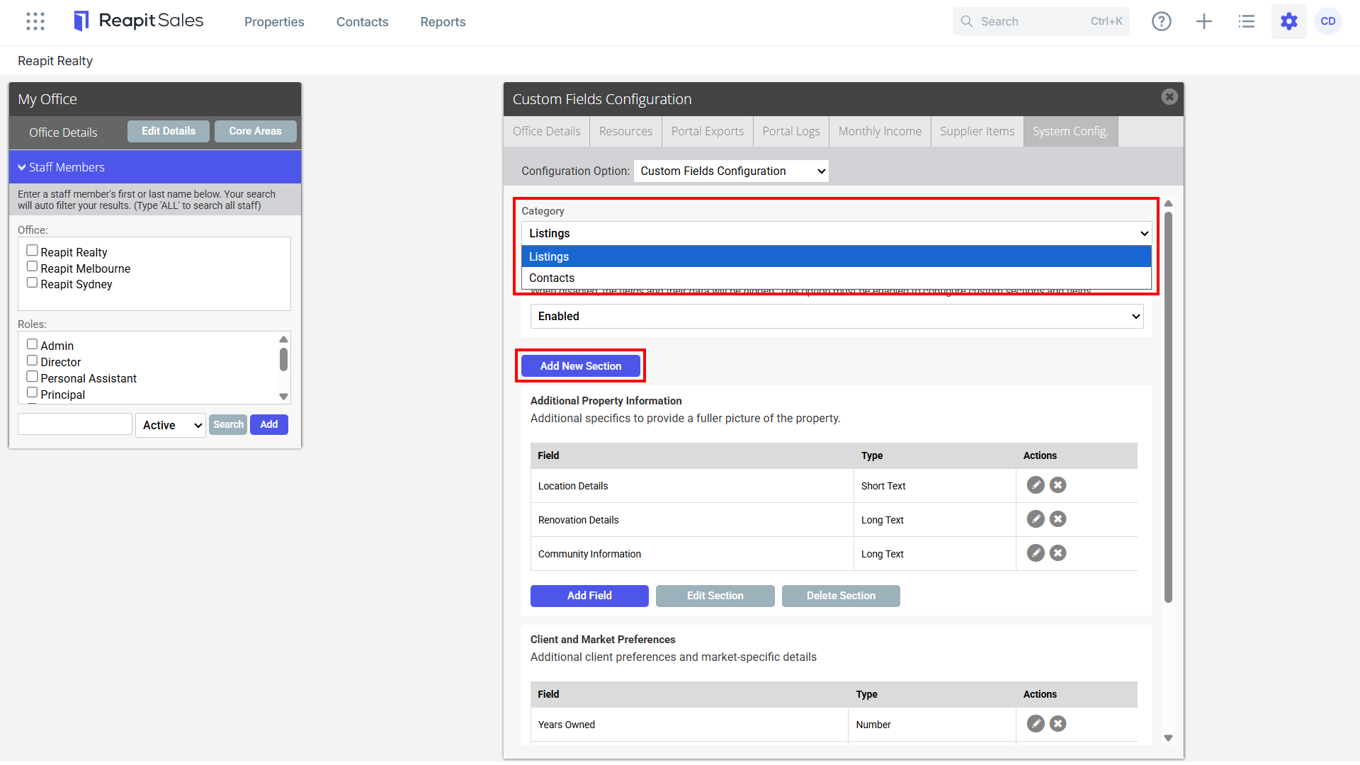Click the configuration panel vertical scrollbar

[x=1168, y=407]
